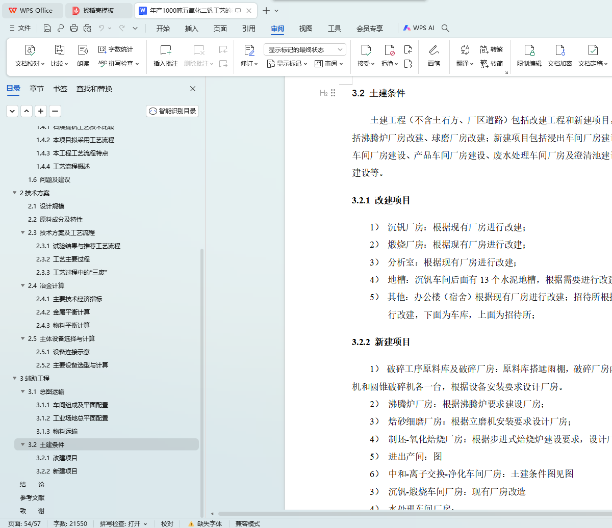This screenshot has width=612, height=528.
Task: Click the WPS AI button
Action: (419, 28)
